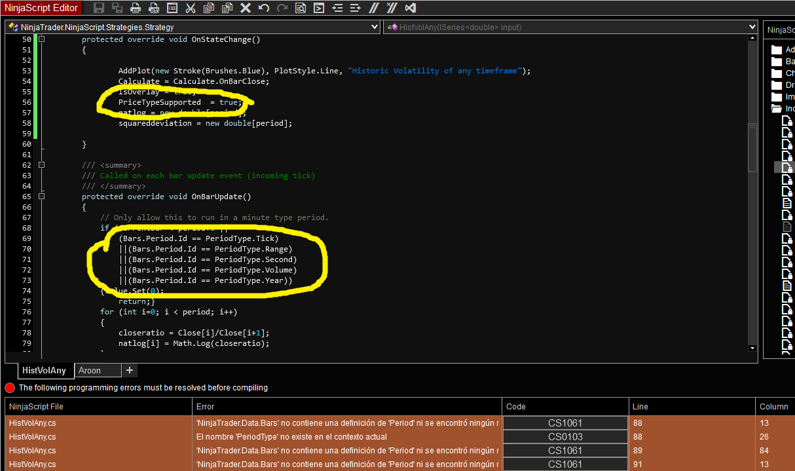The image size is (795, 471).
Task: Click the Undo arrow icon
Action: click(x=264, y=8)
